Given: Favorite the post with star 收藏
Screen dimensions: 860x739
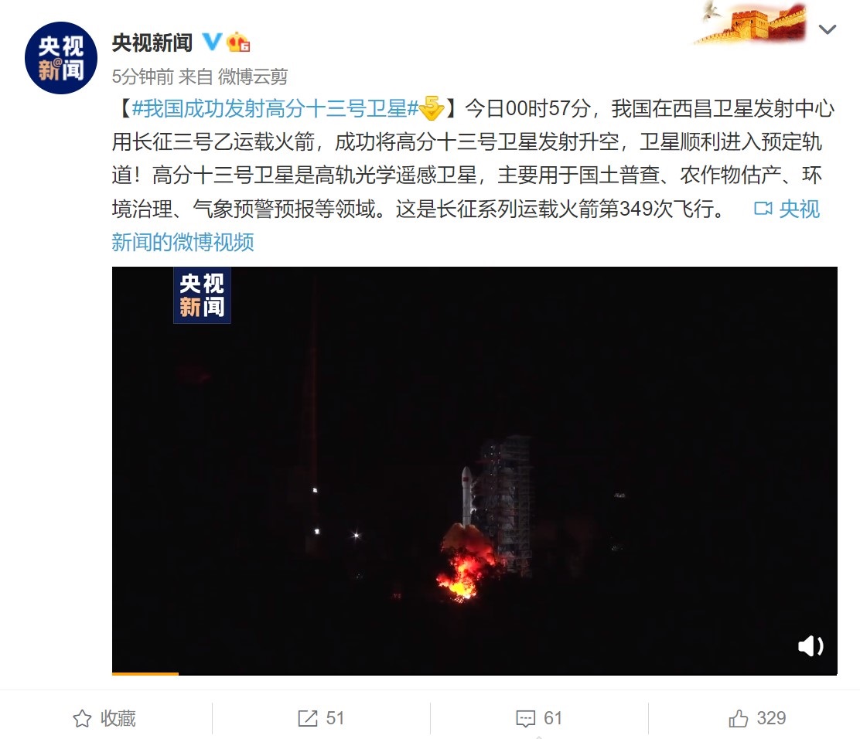Looking at the screenshot, I should pyautogui.click(x=104, y=718).
